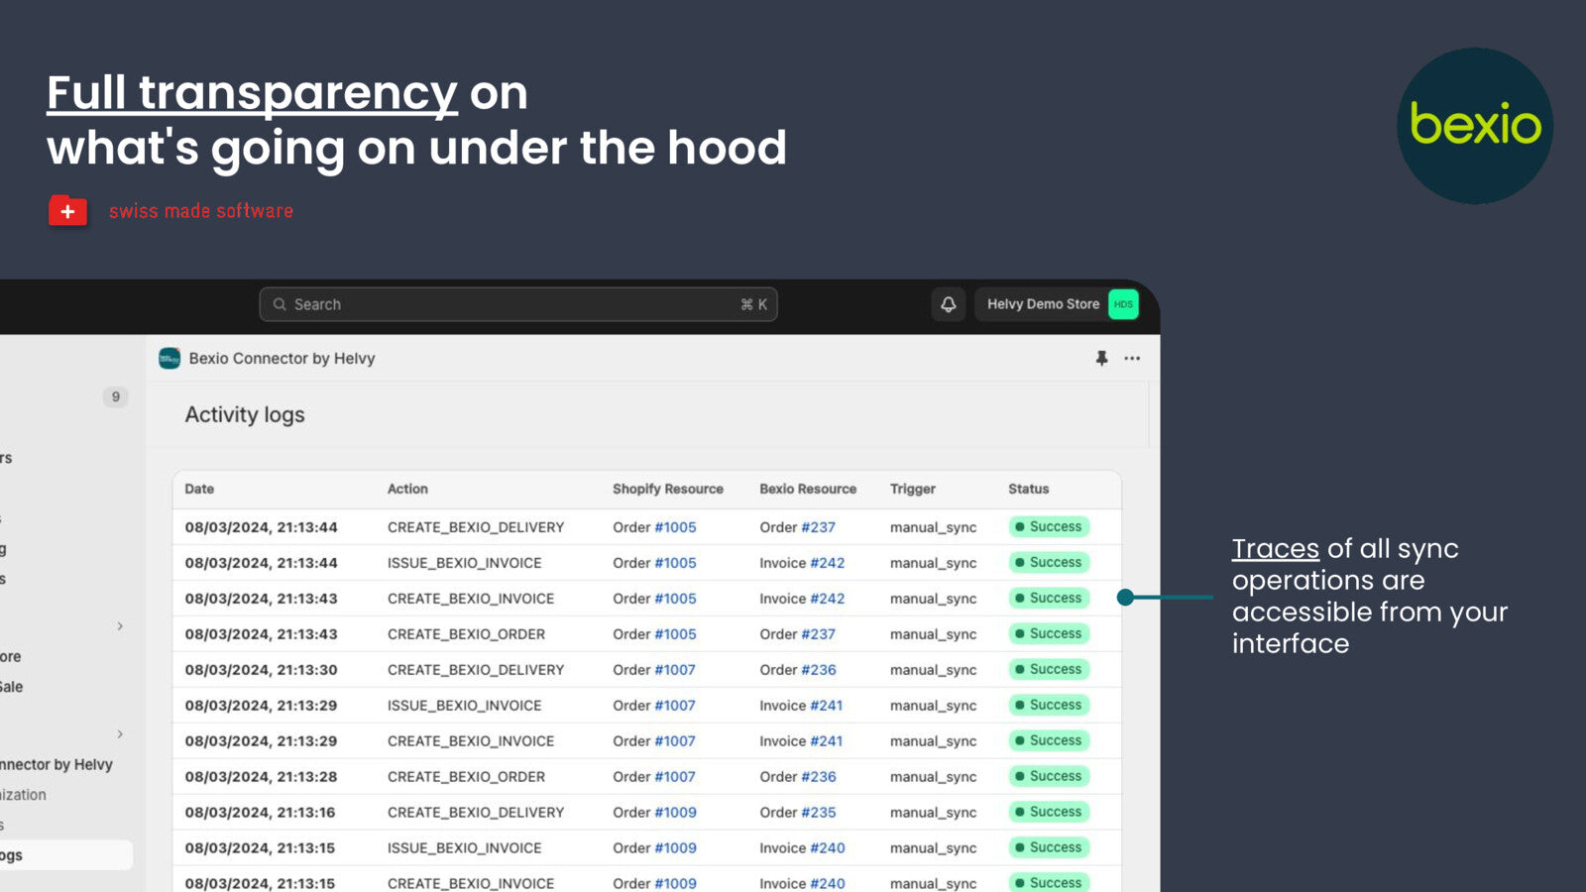
Task: Click the search magnifier icon
Action: (x=280, y=304)
